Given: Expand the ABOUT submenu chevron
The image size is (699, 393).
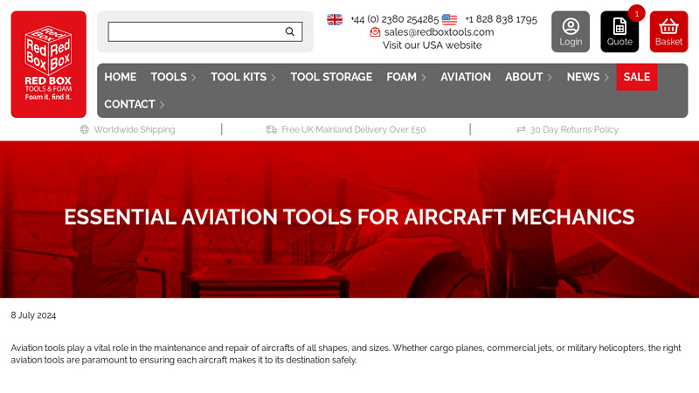Looking at the screenshot, I should [x=550, y=78].
